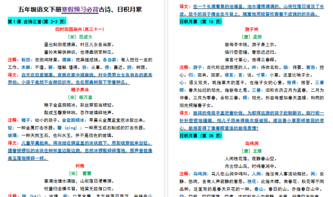
Task: Select the highlighted heading 日积月累 (第 38 页)
Action: [x=201, y=136]
